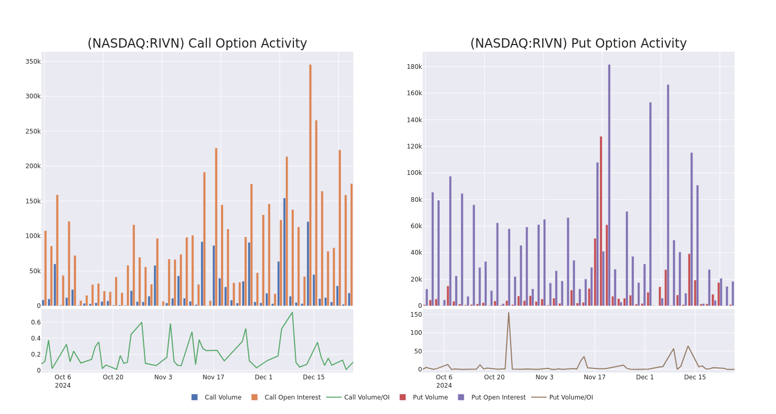Toggle the Call Open Interest legend label
776x414 pixels.
click(292, 397)
